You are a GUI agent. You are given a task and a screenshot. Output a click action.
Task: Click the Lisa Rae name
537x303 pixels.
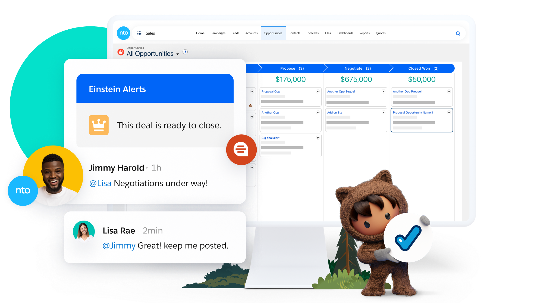point(119,231)
